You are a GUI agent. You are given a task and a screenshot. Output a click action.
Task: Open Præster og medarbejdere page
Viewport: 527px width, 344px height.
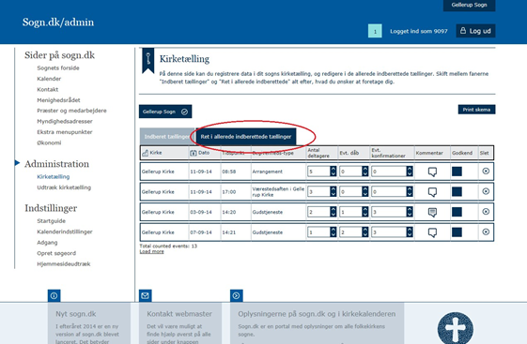click(71, 111)
